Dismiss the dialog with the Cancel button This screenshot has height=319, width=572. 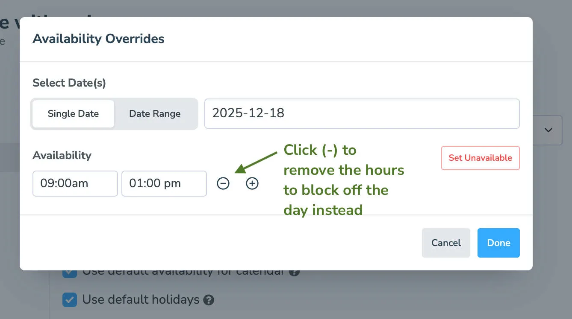tap(446, 243)
